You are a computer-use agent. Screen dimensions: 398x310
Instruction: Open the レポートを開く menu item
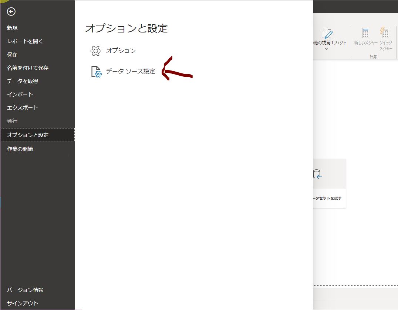point(25,41)
